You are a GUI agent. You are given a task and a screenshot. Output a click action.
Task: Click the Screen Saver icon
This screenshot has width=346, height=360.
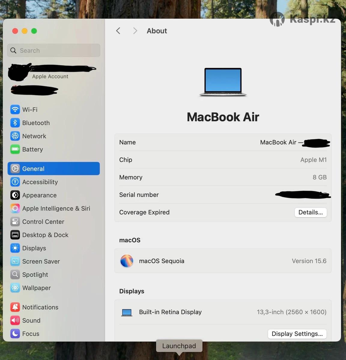tap(15, 261)
